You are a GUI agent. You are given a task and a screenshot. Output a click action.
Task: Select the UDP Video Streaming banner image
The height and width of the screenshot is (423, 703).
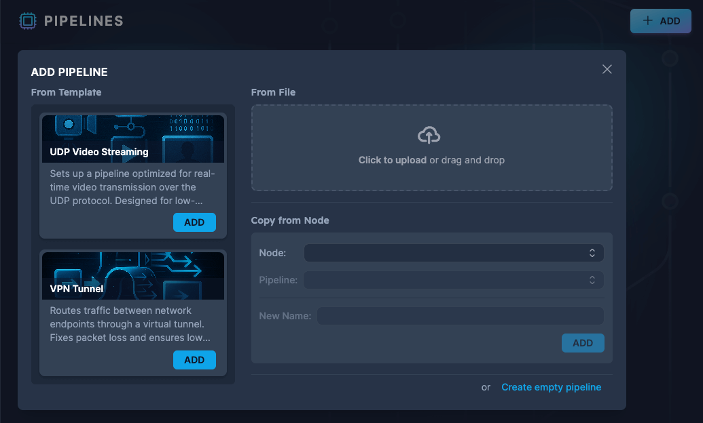pyautogui.click(x=133, y=138)
